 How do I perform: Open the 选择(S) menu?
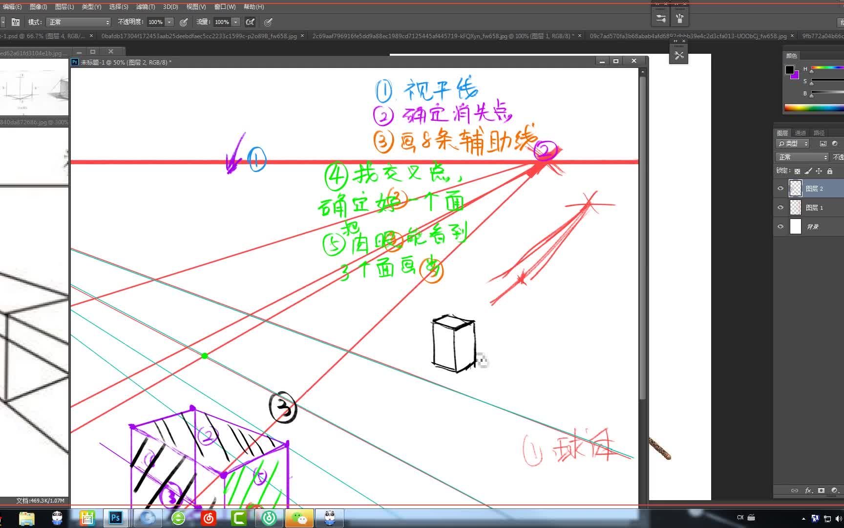(x=119, y=7)
